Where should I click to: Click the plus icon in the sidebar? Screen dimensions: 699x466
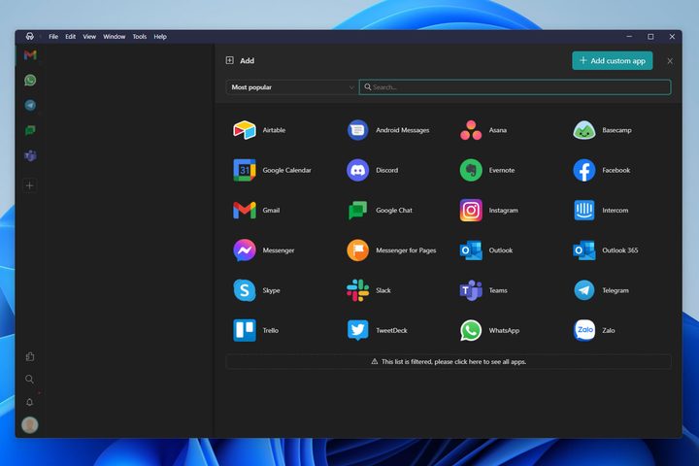pos(30,185)
